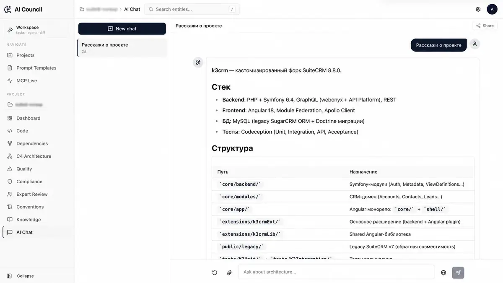Open the Dependencies page
The image size is (503, 283).
pos(32,143)
